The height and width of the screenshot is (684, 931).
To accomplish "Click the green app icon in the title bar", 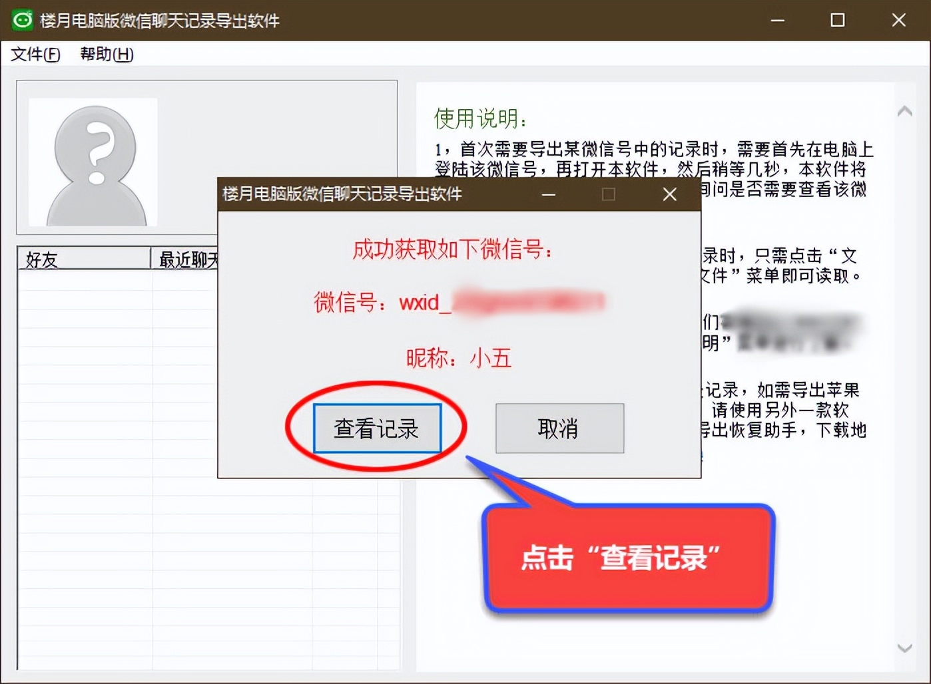I will coord(23,21).
